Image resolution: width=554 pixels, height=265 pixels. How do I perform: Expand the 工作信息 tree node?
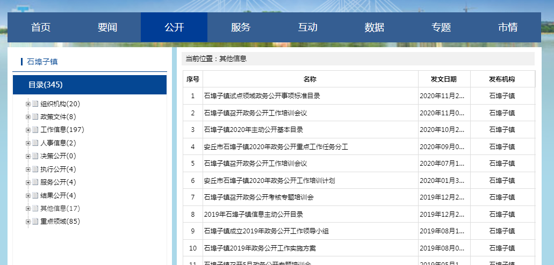point(28,130)
